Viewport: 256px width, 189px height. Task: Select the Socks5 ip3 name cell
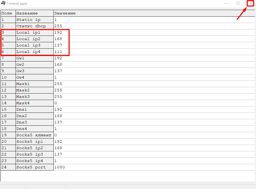tap(35, 155)
